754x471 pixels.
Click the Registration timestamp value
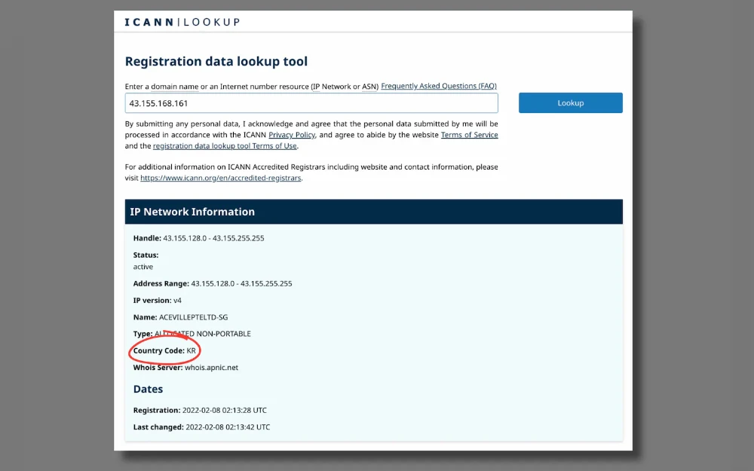225,411
